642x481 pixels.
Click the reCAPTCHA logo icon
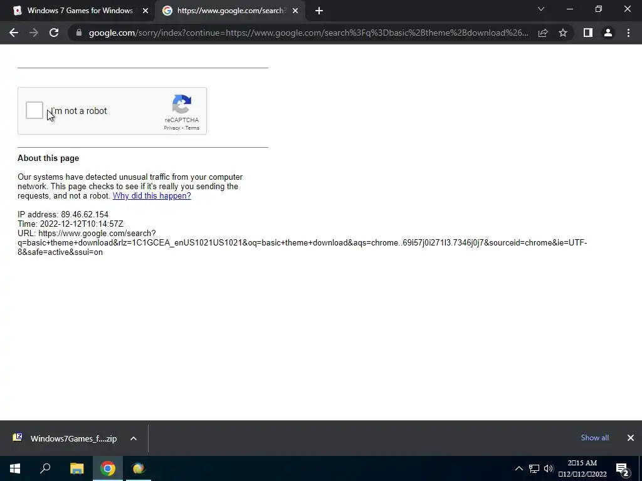point(182,105)
